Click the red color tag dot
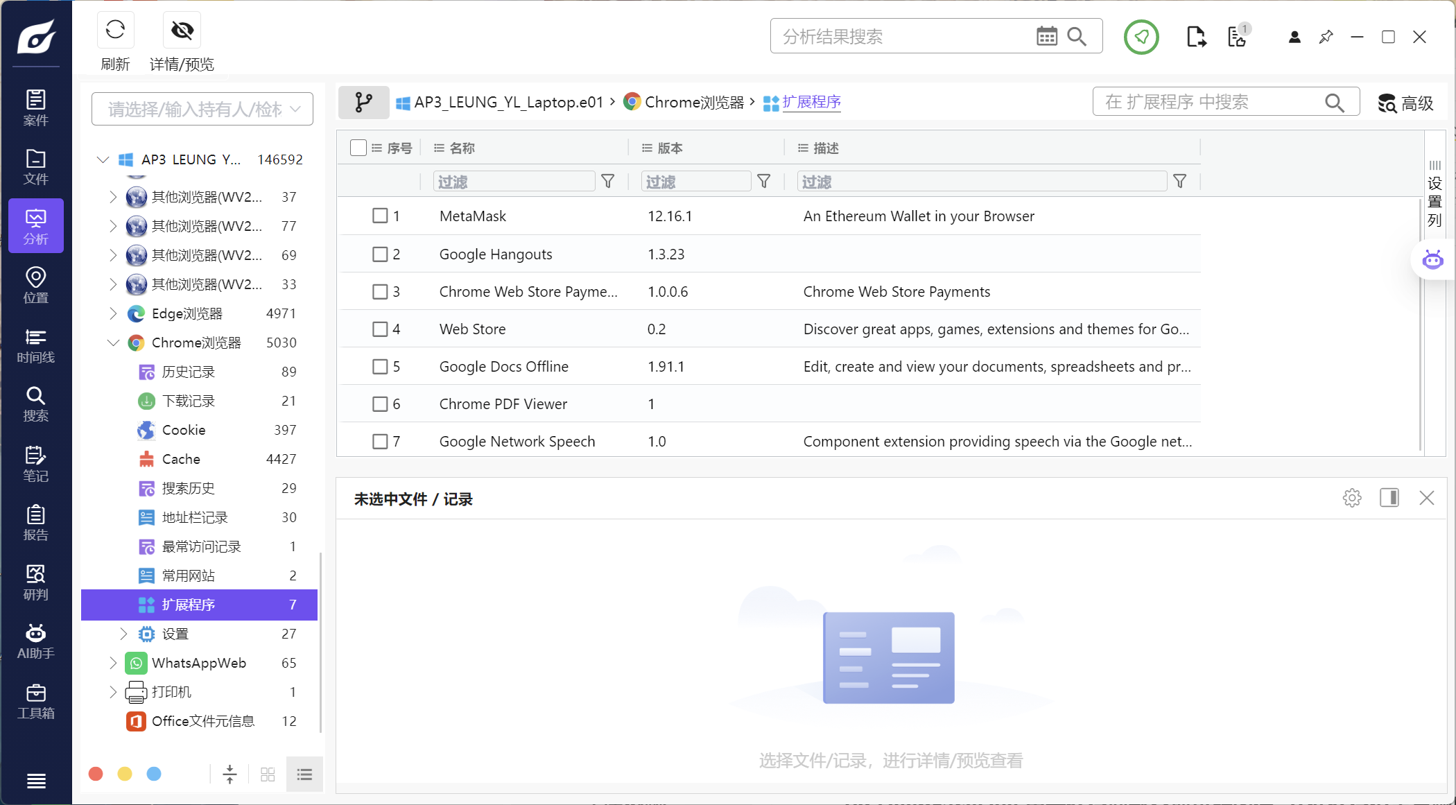 96,774
